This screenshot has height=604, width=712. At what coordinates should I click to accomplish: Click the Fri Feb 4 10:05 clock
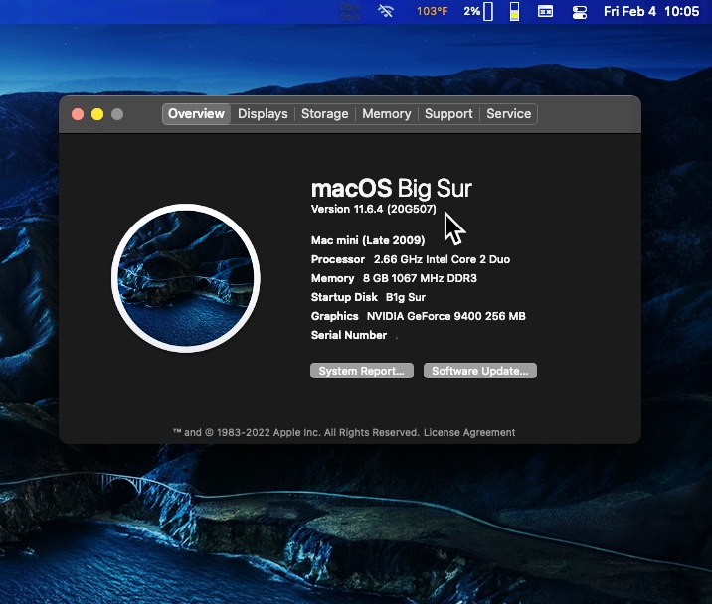point(651,11)
